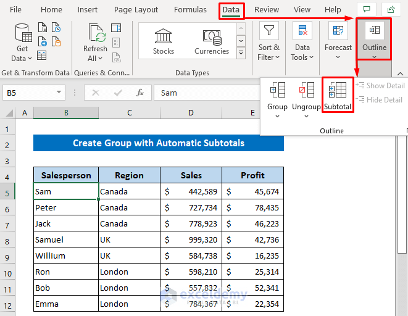This screenshot has height=316, width=408.
Task: Expand the Name Box dropdown arrow
Action: click(59, 92)
